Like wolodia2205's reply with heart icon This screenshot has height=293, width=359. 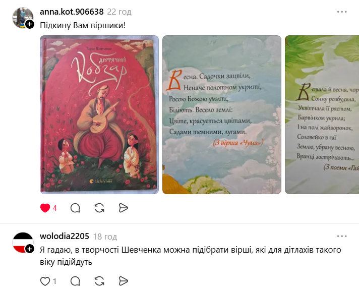pos(45,281)
